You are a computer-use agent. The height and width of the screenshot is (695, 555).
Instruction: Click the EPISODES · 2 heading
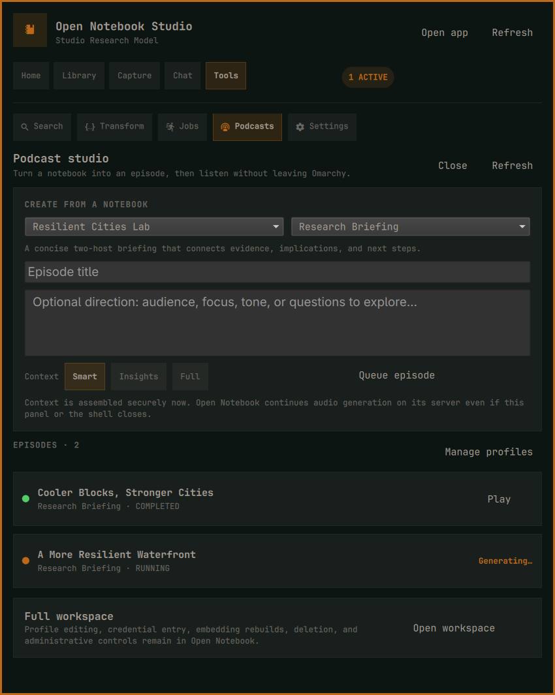click(46, 445)
